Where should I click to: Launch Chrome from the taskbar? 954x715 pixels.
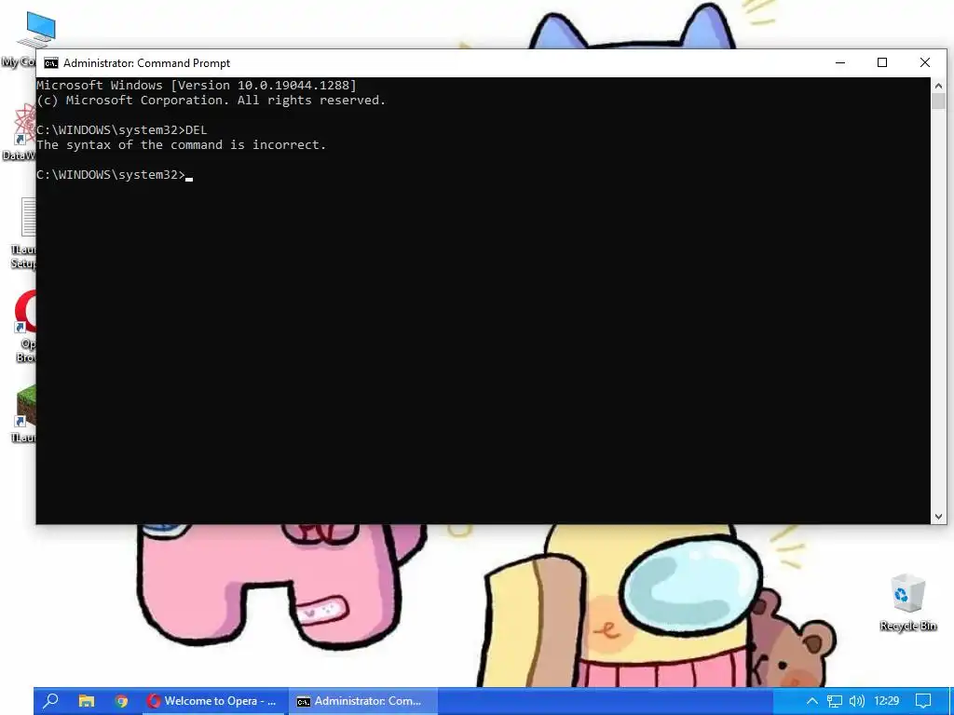tap(121, 701)
